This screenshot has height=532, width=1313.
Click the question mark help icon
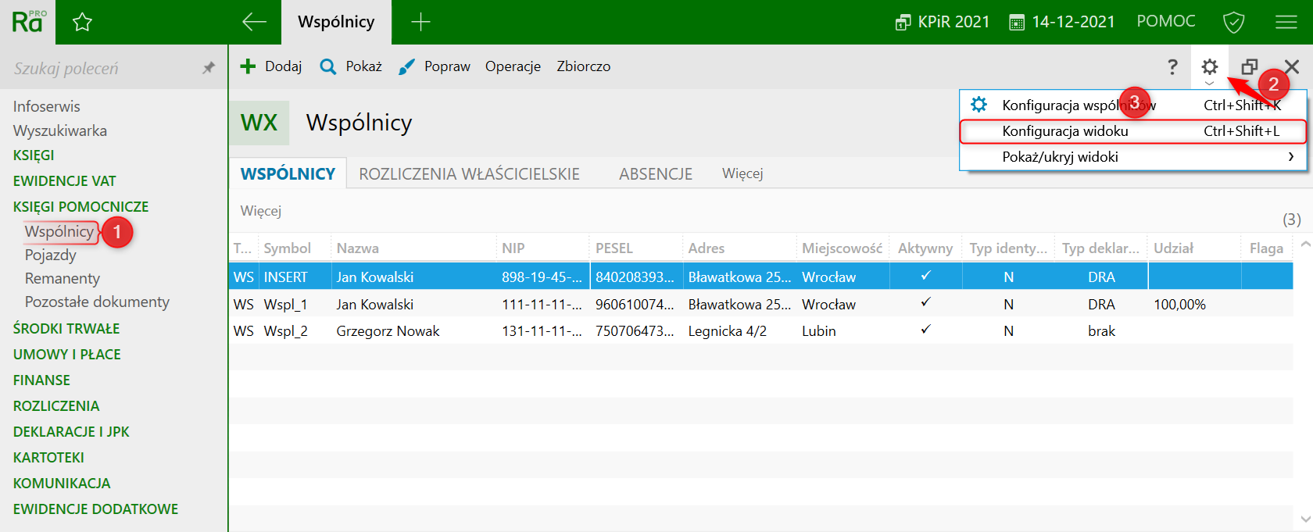pos(1172,67)
